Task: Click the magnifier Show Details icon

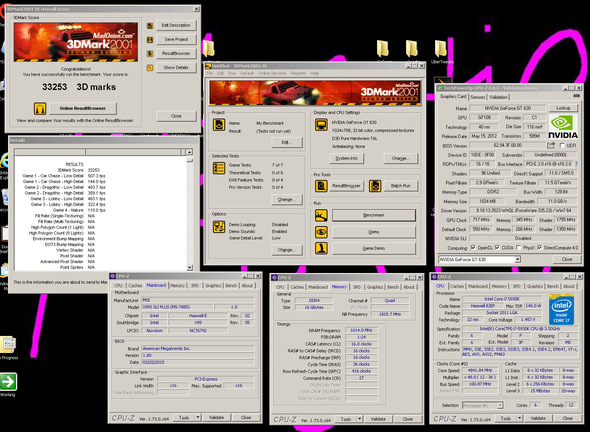Action: click(x=150, y=68)
